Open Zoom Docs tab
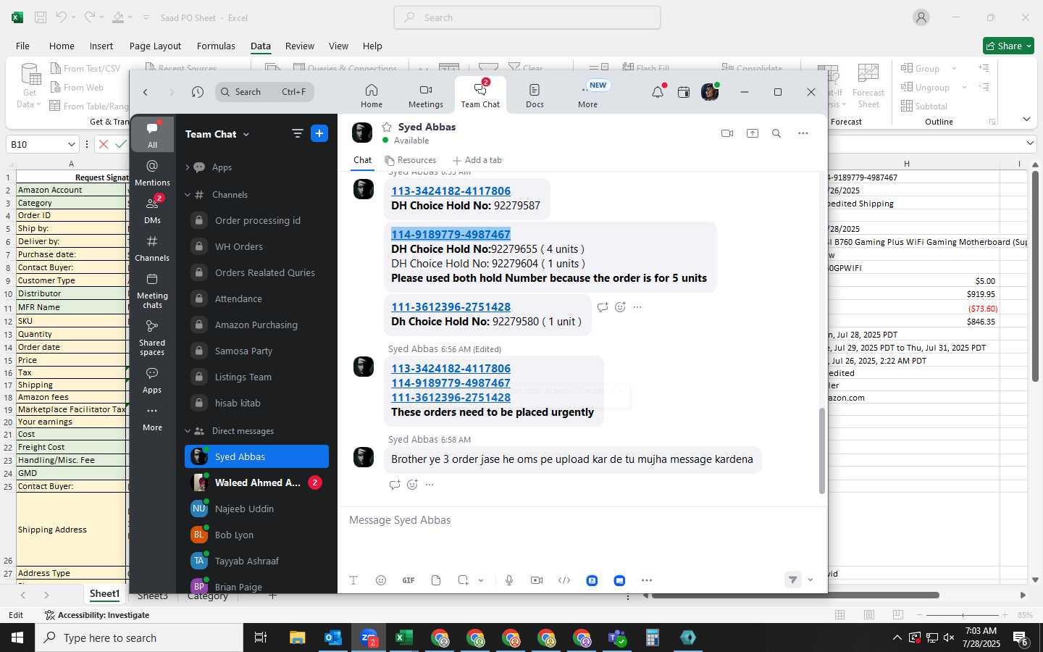The image size is (1043, 652). 535,95
